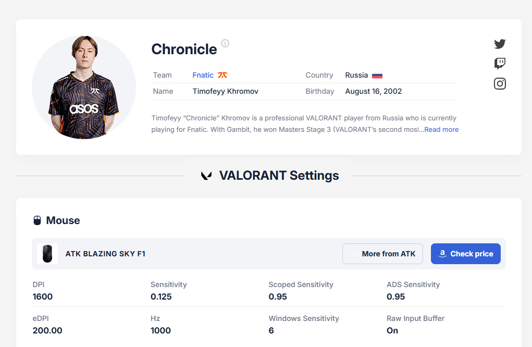Expand bio with Read more
Image resolution: width=532 pixels, height=347 pixels.
click(x=441, y=129)
